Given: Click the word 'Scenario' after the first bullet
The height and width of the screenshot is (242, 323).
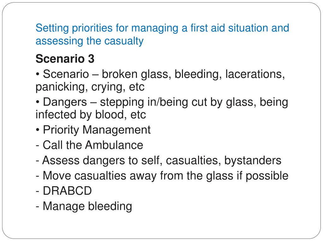Looking at the screenshot, I should pos(66,74).
